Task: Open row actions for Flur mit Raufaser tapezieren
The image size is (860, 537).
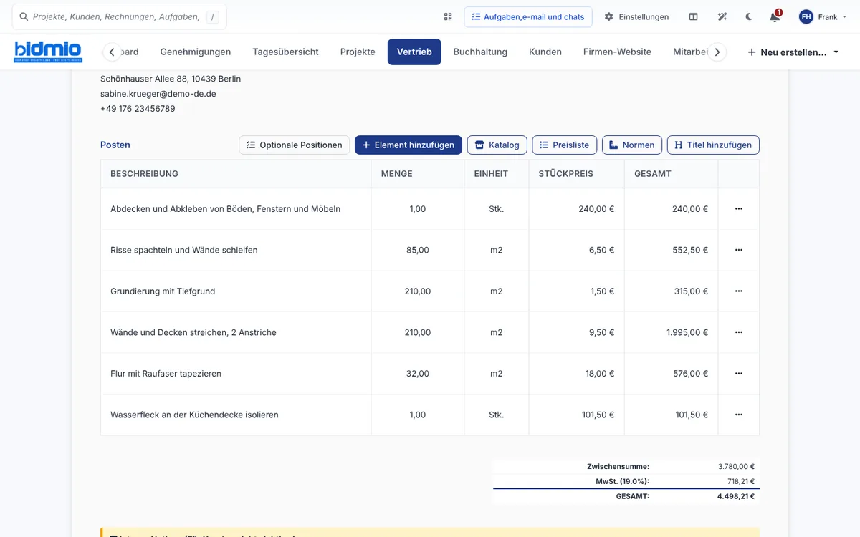Action: tap(739, 374)
